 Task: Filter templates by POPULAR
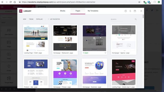point(39,19)
